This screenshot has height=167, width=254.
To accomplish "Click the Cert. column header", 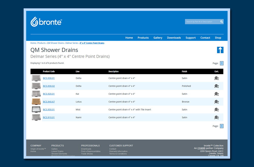I will click(x=217, y=71).
